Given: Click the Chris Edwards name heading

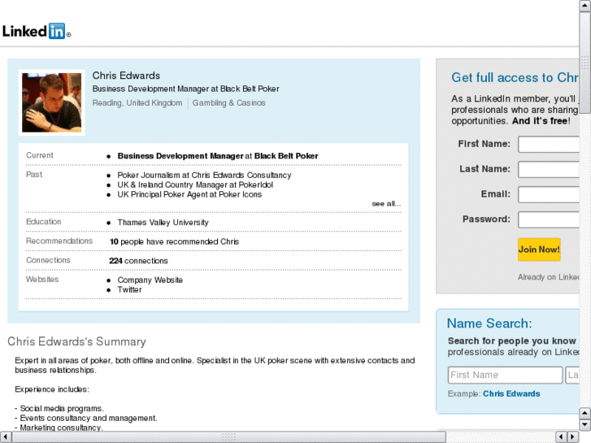Looking at the screenshot, I should (126, 76).
